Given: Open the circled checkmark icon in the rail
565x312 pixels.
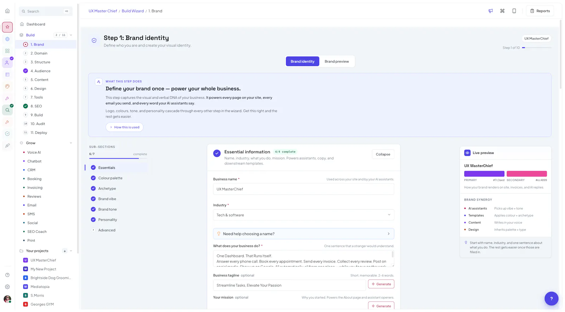Looking at the screenshot, I should 7,134.
